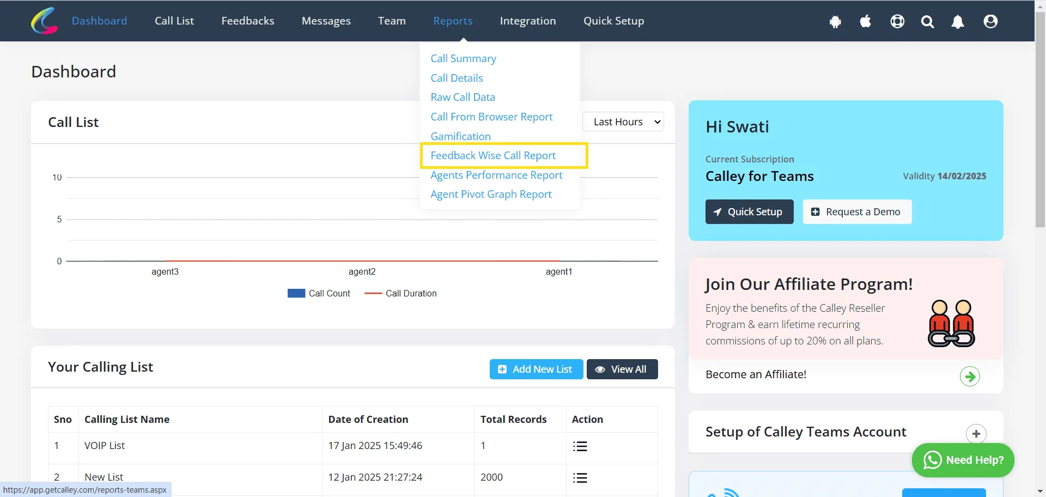
Task: Click the Become an Affiliate arrow
Action: coord(970,376)
